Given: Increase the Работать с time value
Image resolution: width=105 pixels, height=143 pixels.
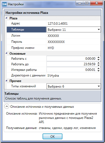Looking at the screenshot, I should coord(99,57).
